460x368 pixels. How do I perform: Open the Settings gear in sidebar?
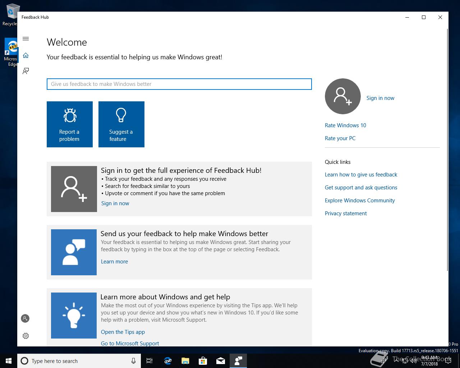[26, 336]
